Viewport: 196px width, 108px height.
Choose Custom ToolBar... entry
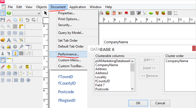click(68, 66)
